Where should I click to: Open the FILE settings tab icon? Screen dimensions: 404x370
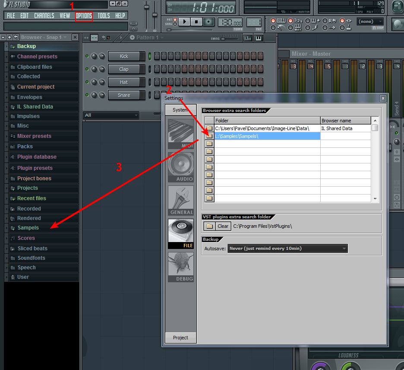(180, 233)
